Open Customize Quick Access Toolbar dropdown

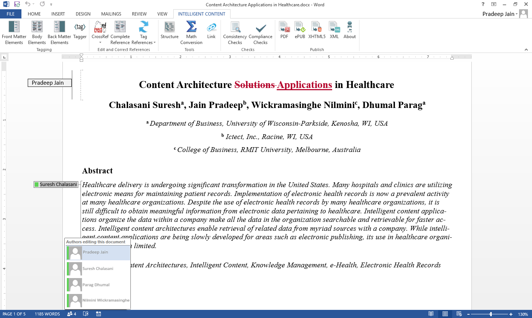[x=51, y=4]
